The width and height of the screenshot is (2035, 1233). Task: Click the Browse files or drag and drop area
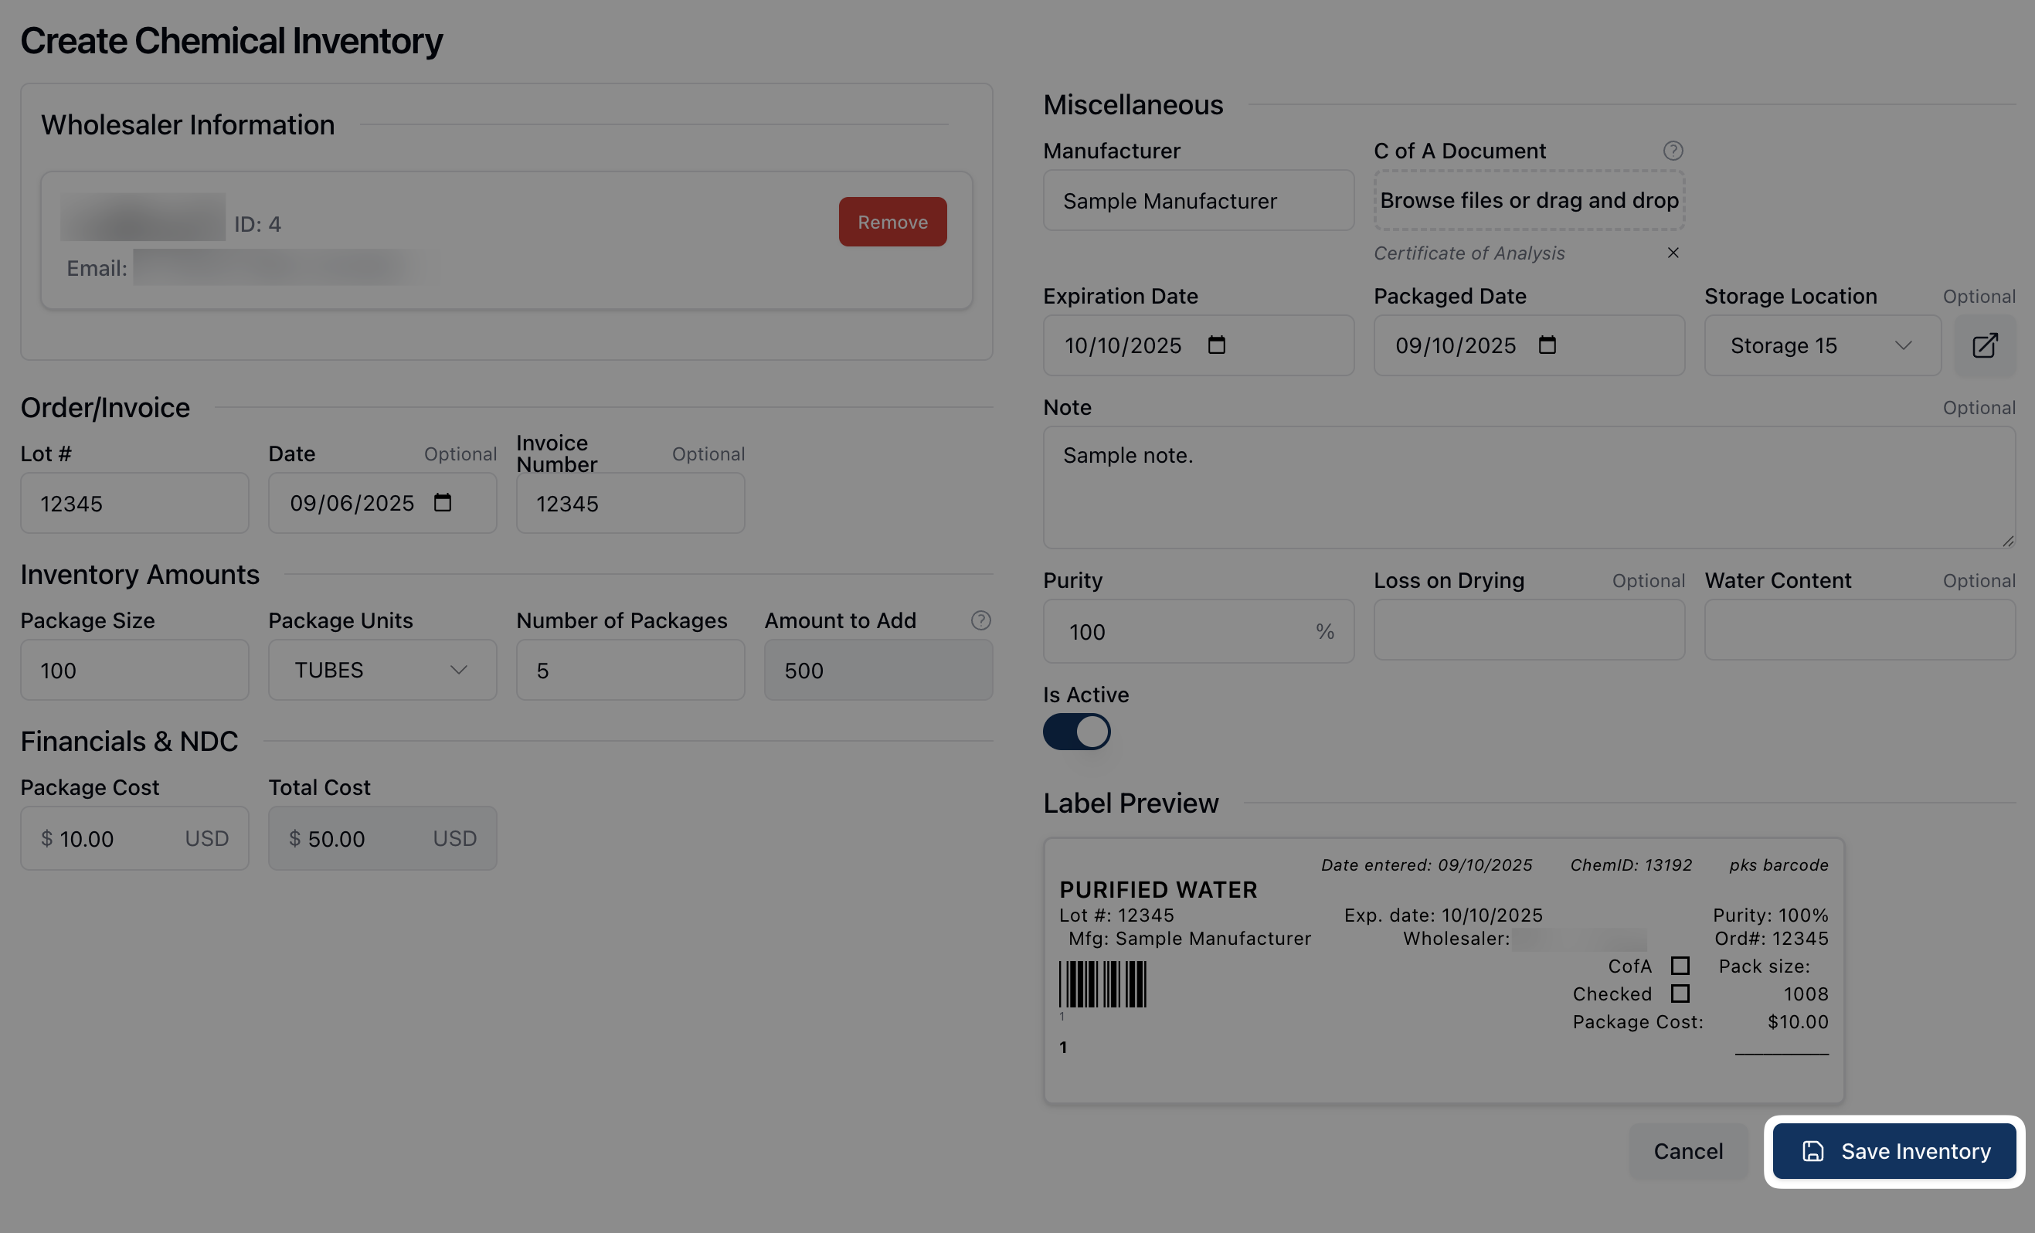click(x=1529, y=200)
